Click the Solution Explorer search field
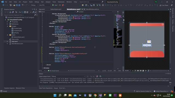This screenshot has width=175, height=98. click(19, 15)
